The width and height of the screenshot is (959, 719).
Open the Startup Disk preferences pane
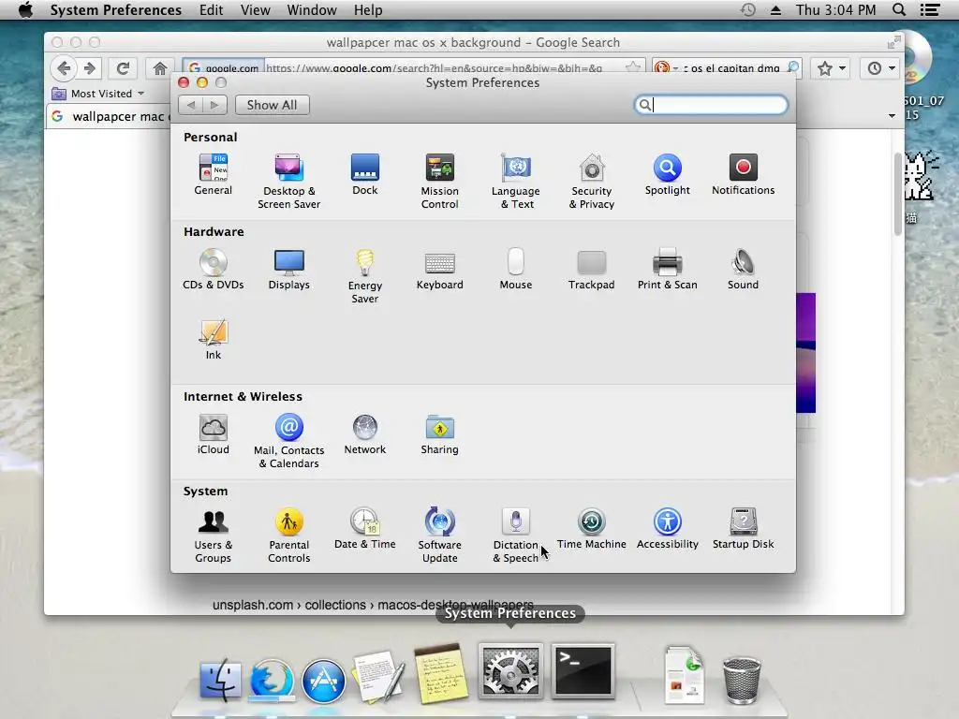(743, 528)
